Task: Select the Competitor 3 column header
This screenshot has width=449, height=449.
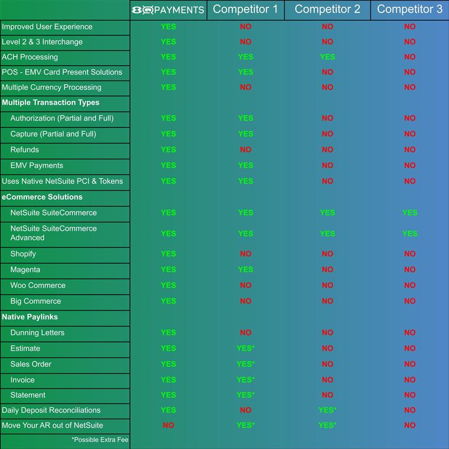Action: pos(409,10)
